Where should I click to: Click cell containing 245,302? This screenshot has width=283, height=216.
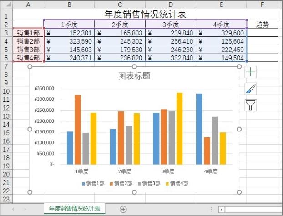pyautogui.click(x=120, y=41)
